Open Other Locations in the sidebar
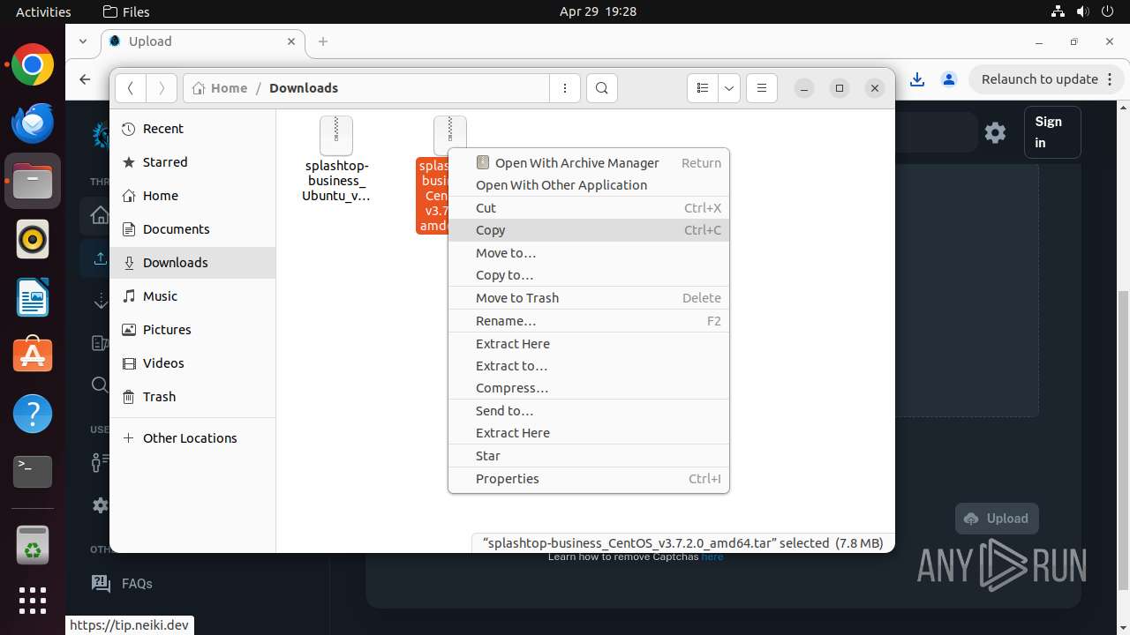1130x635 pixels. coord(192,438)
